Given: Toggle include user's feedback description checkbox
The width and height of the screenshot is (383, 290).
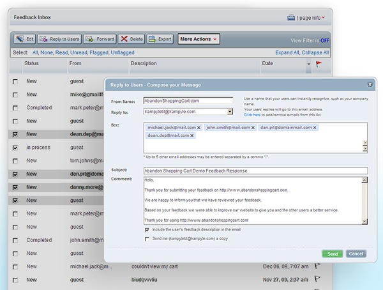Looking at the screenshot, I should 147,229.
